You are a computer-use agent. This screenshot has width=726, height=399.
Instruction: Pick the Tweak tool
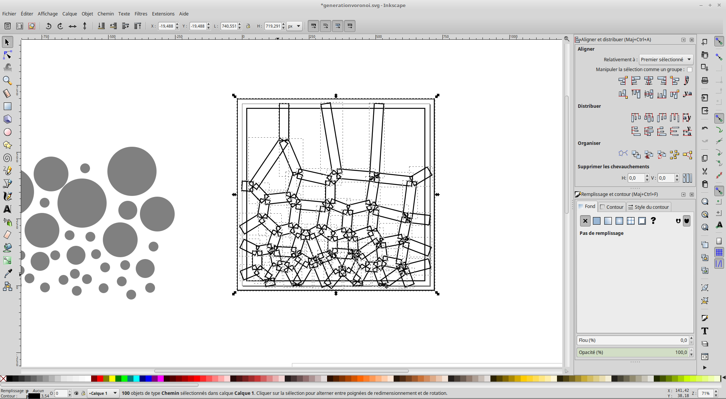pyautogui.click(x=7, y=68)
